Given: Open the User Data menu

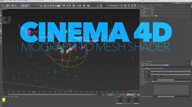Looking at the screenshot, I should coord(150,61).
